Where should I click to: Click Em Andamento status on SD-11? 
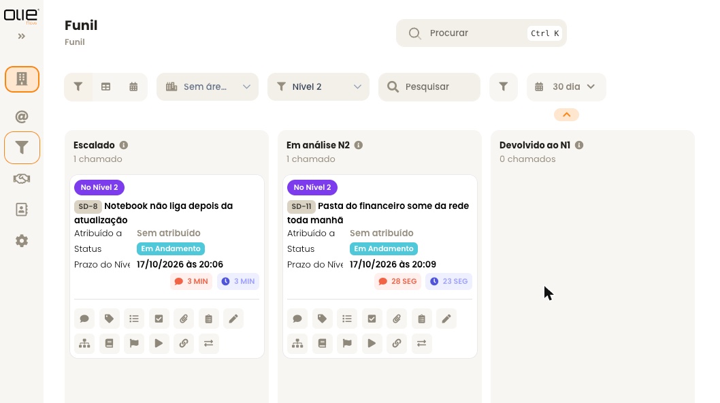(x=384, y=248)
